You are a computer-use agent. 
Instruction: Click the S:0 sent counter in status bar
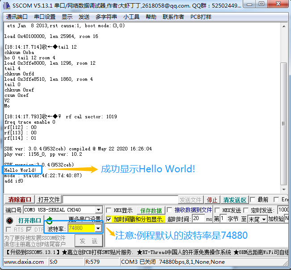(x=53, y=262)
